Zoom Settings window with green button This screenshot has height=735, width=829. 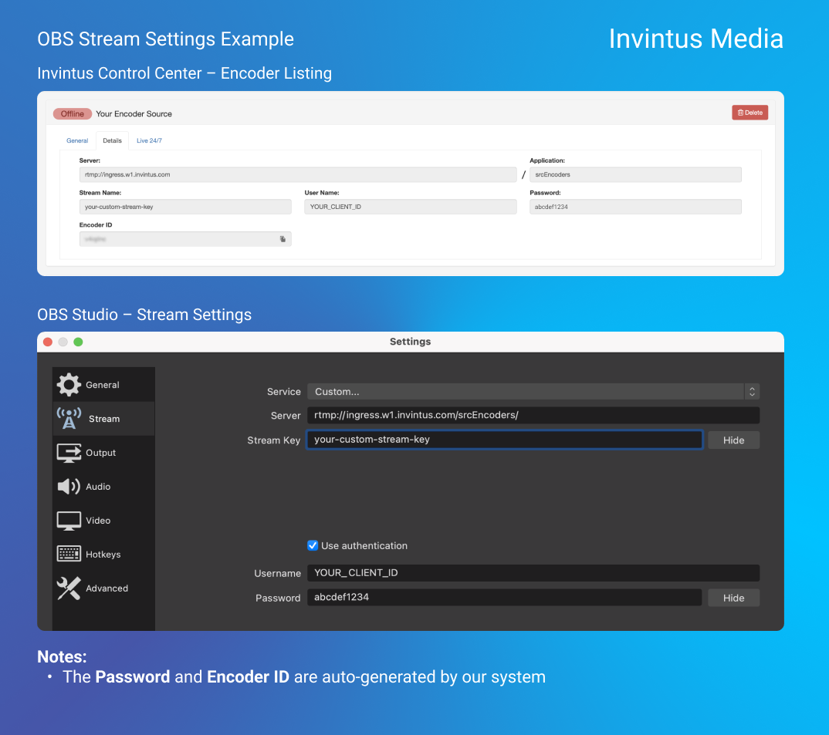78,342
